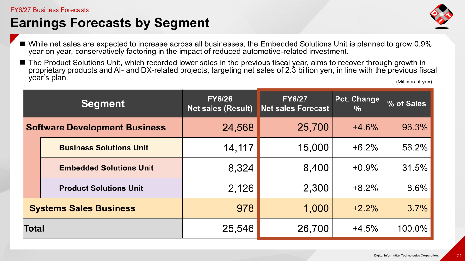Image resolution: width=465 pixels, height=261 pixels.
Task: Select the 'Earnings Forecasts by Segment' title
Action: [110, 23]
